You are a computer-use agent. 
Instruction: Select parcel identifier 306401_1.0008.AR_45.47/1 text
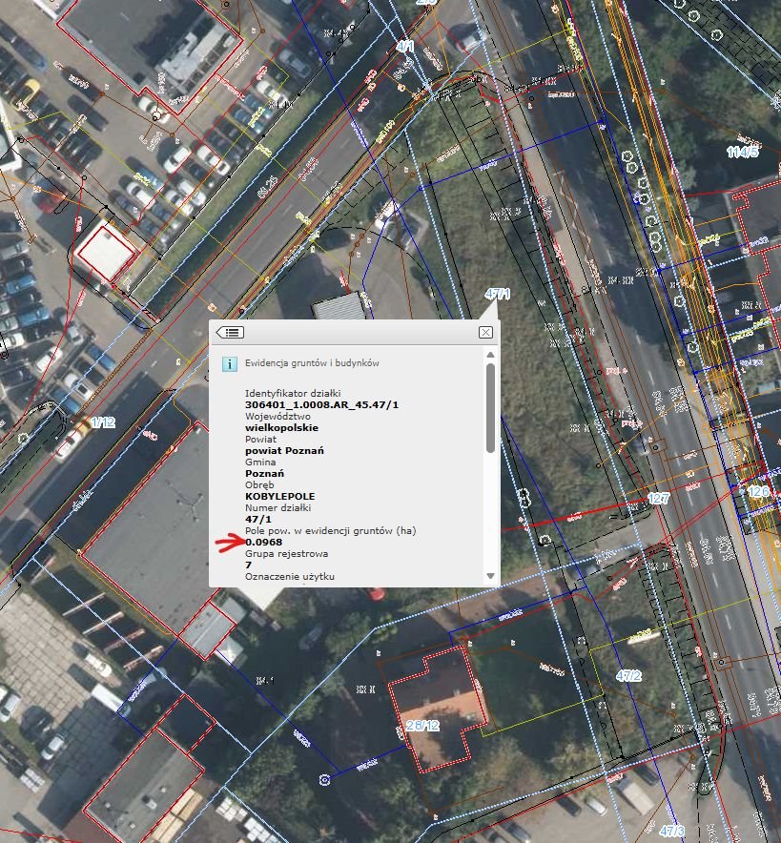pos(321,405)
